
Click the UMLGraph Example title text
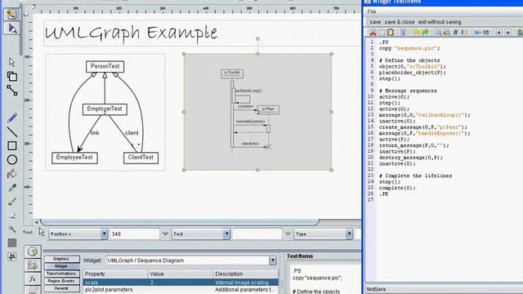click(131, 33)
